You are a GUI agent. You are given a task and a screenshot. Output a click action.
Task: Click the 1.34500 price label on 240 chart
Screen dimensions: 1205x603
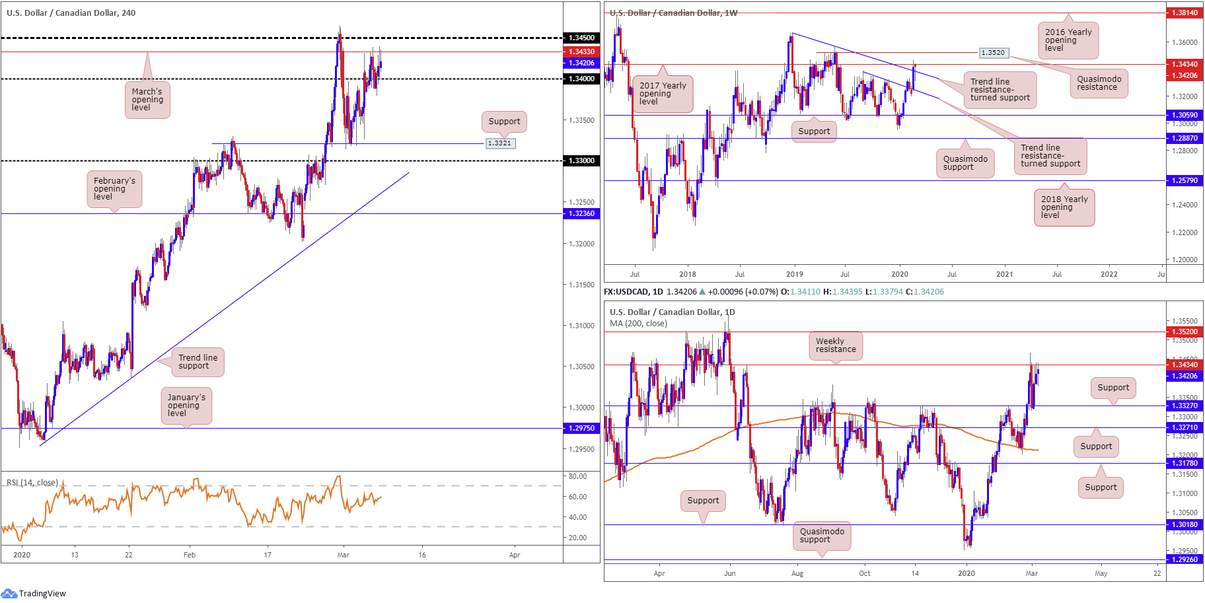[581, 38]
